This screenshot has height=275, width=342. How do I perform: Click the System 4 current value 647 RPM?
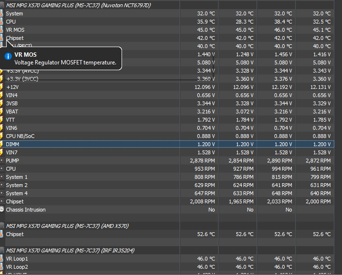click(x=205, y=193)
